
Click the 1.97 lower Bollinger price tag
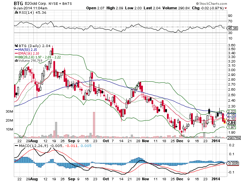pyautogui.click(x=231, y=127)
